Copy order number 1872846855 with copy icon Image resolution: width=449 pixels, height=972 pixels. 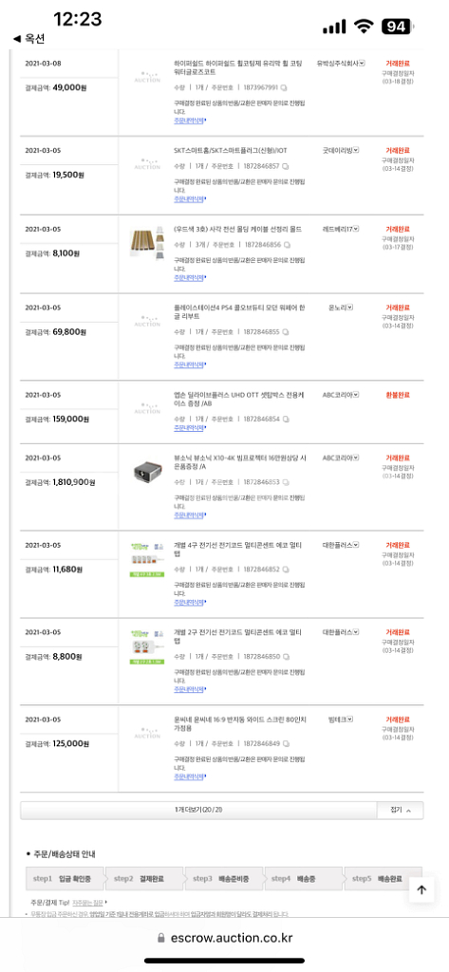[x=286, y=331]
